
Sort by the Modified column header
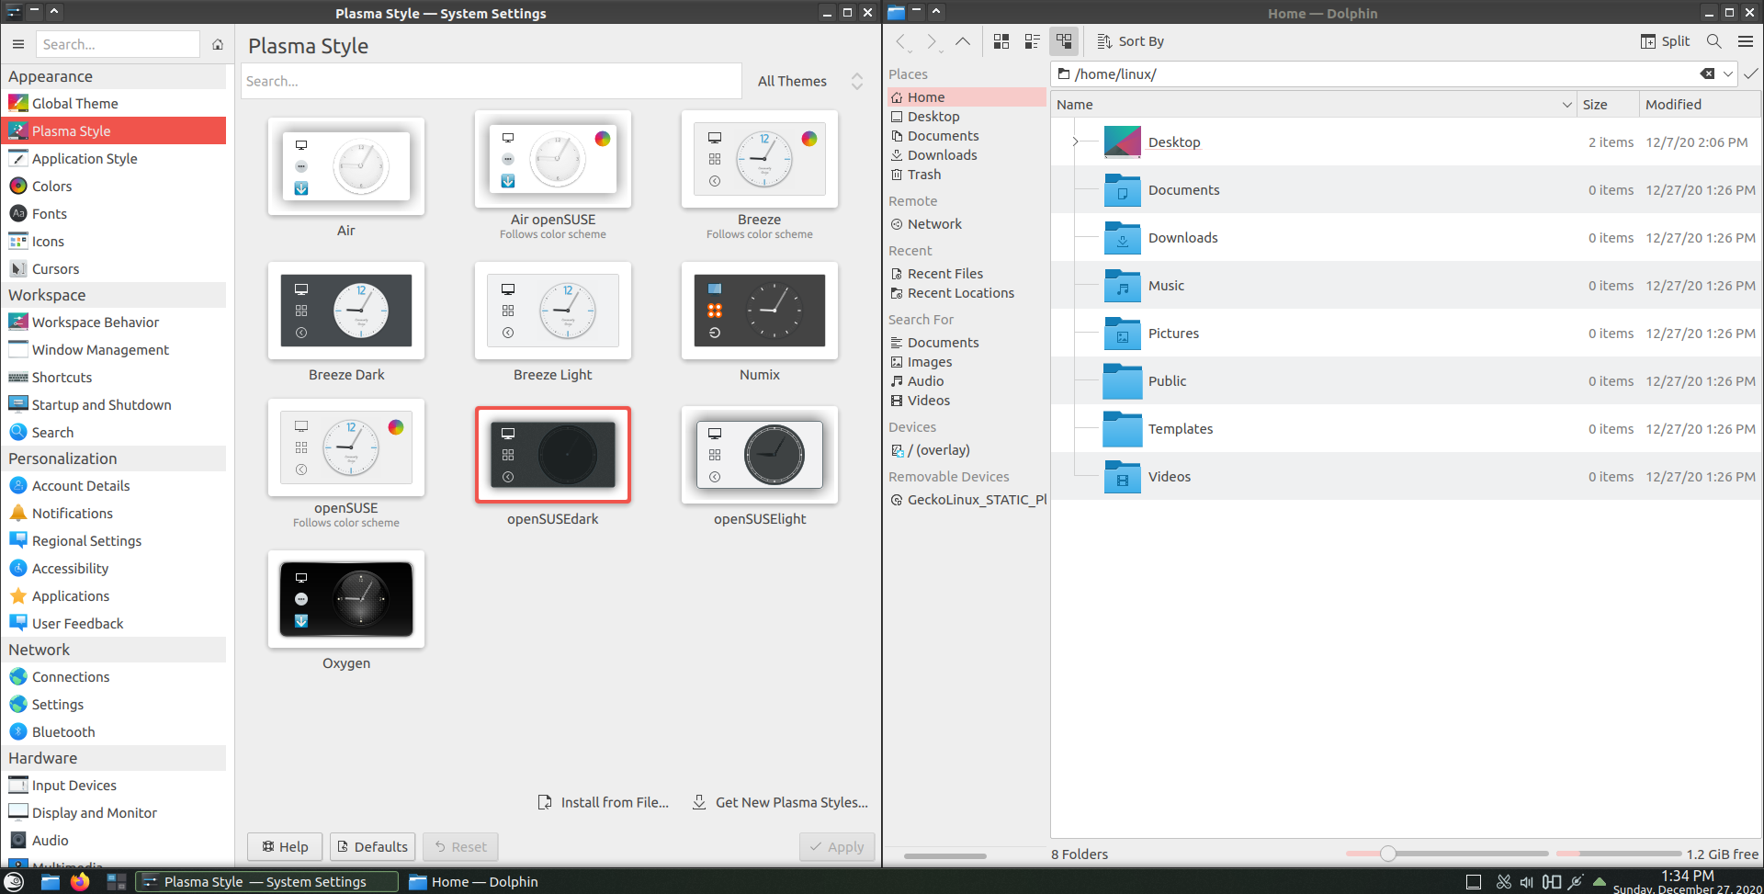pos(1700,105)
